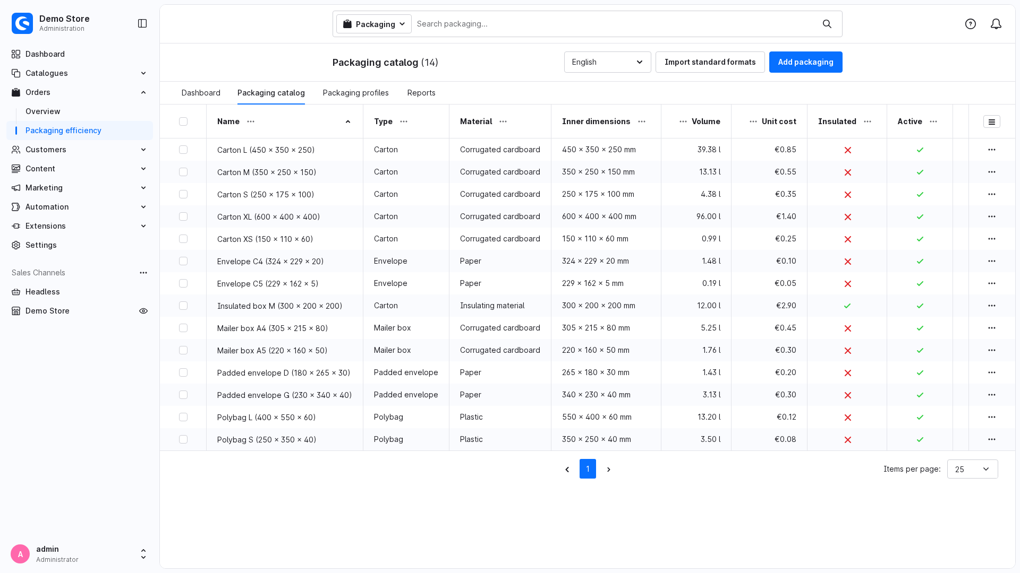Open Insulated column options dots

(x=868, y=121)
